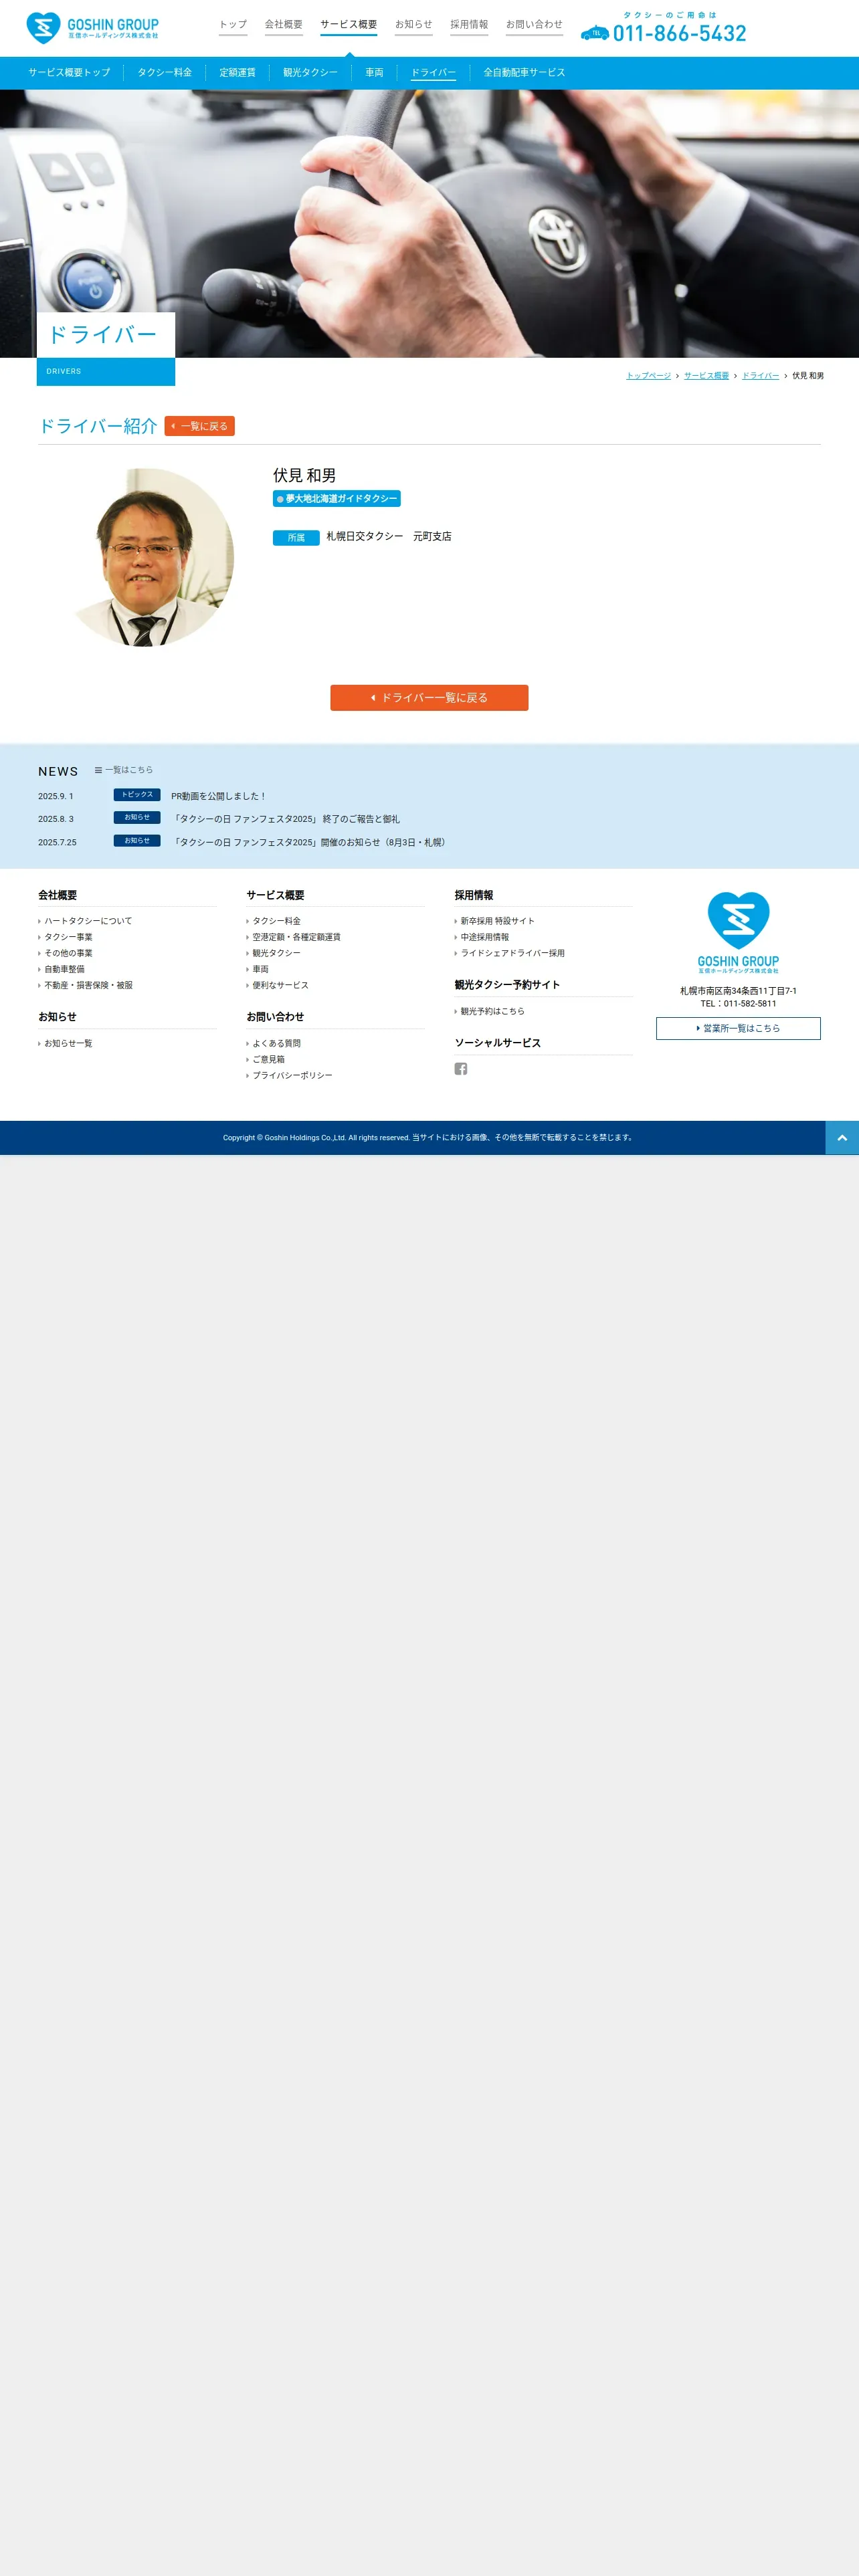Click the ドライバー一覧に戻る button

point(429,698)
